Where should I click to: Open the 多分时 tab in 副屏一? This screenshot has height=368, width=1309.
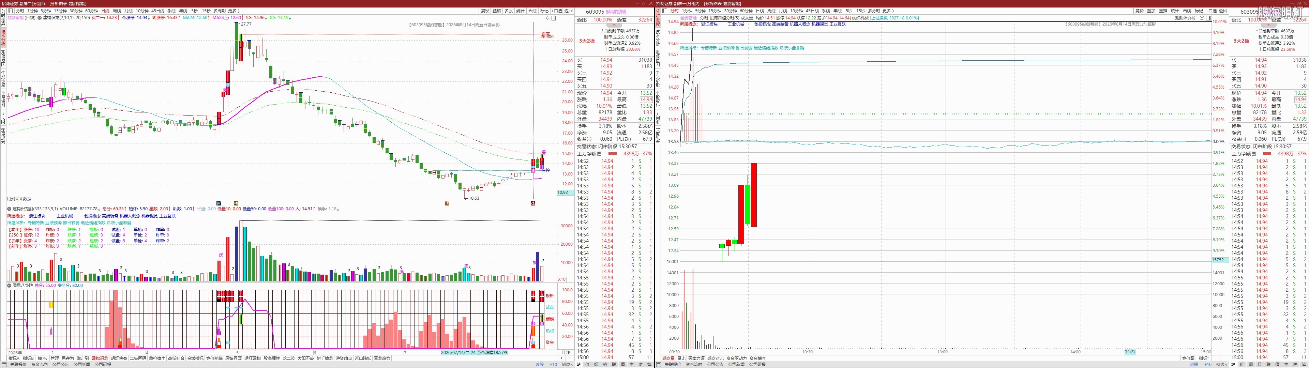pos(874,11)
